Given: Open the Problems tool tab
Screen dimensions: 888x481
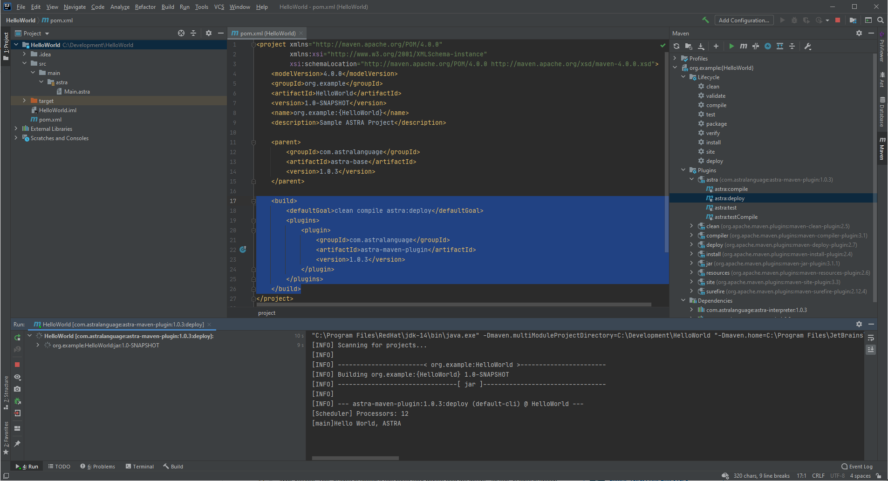Looking at the screenshot, I should (x=97, y=466).
